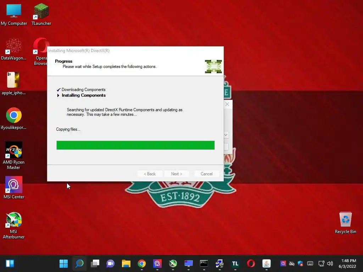Image resolution: width=363 pixels, height=272 pixels.
Task: Switch to Google Chrome on taskbar
Action: (x=142, y=263)
